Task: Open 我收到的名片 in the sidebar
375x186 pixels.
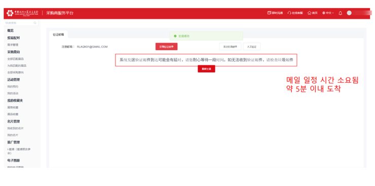Action: click(16, 128)
